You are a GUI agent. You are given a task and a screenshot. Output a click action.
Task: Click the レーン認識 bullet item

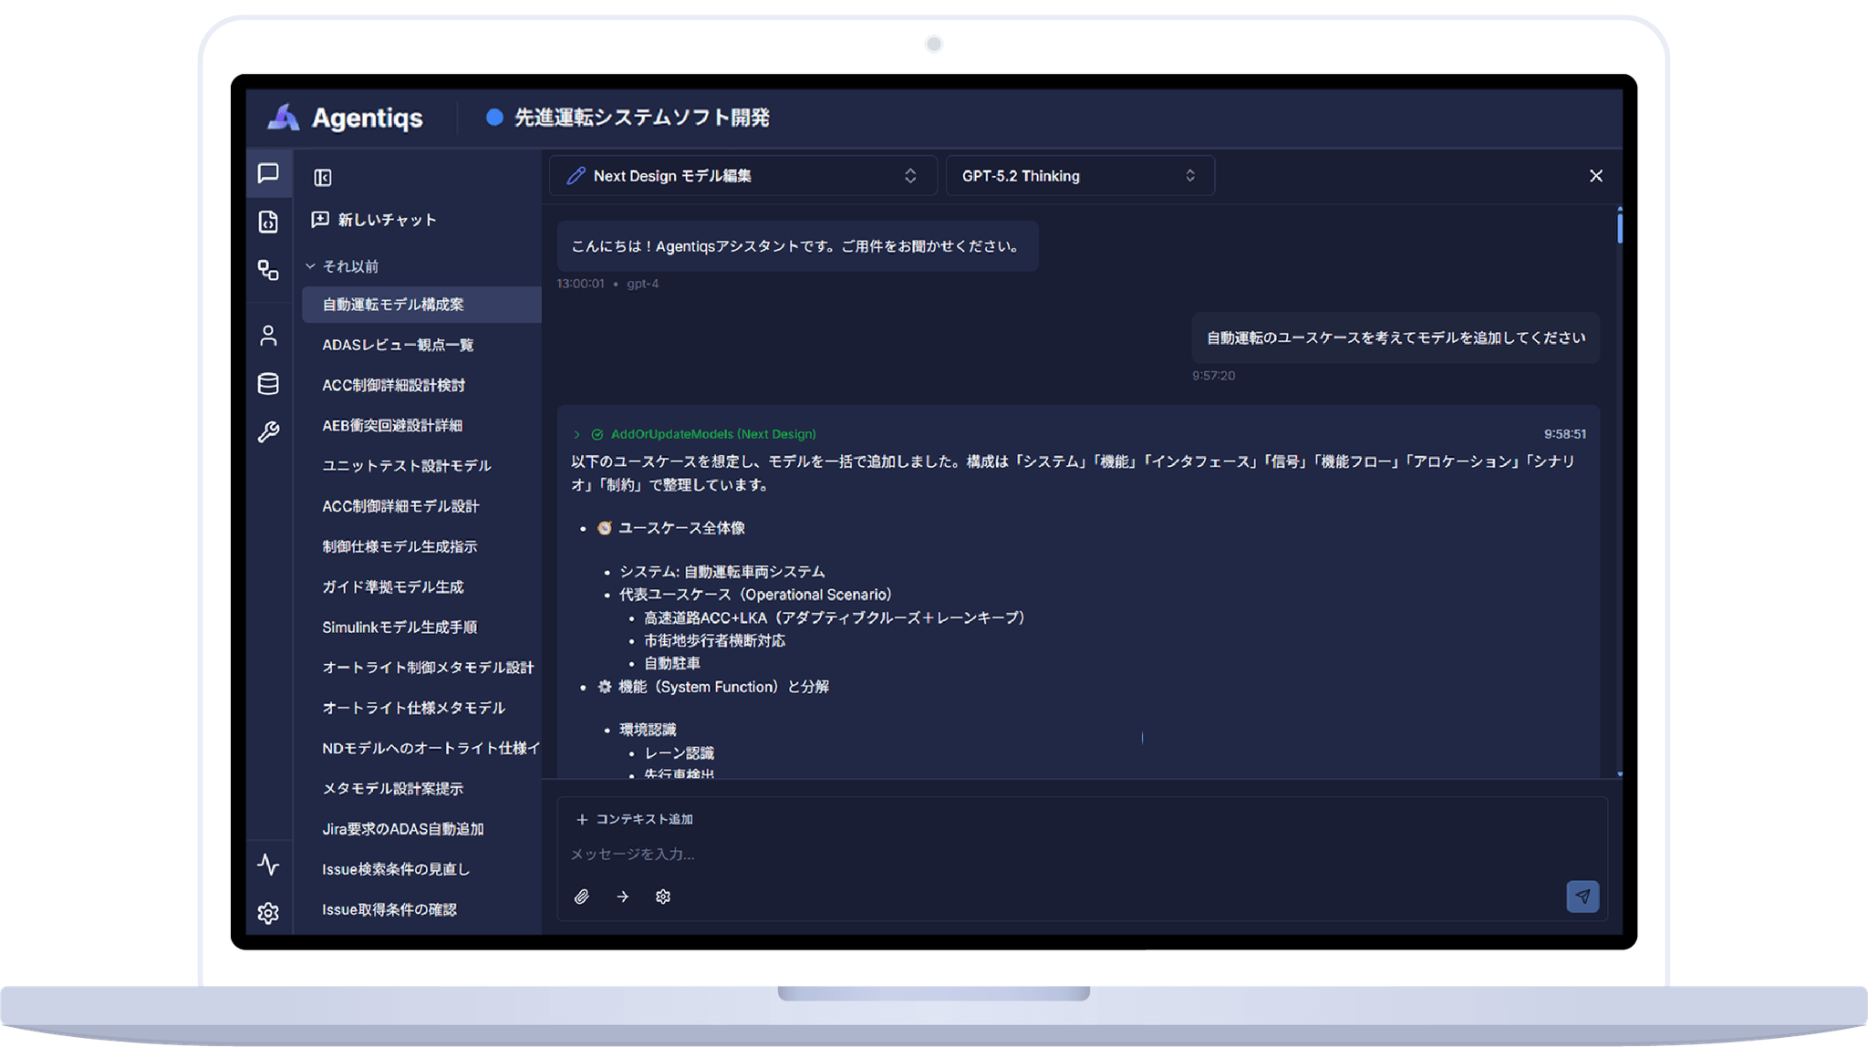tap(680, 753)
